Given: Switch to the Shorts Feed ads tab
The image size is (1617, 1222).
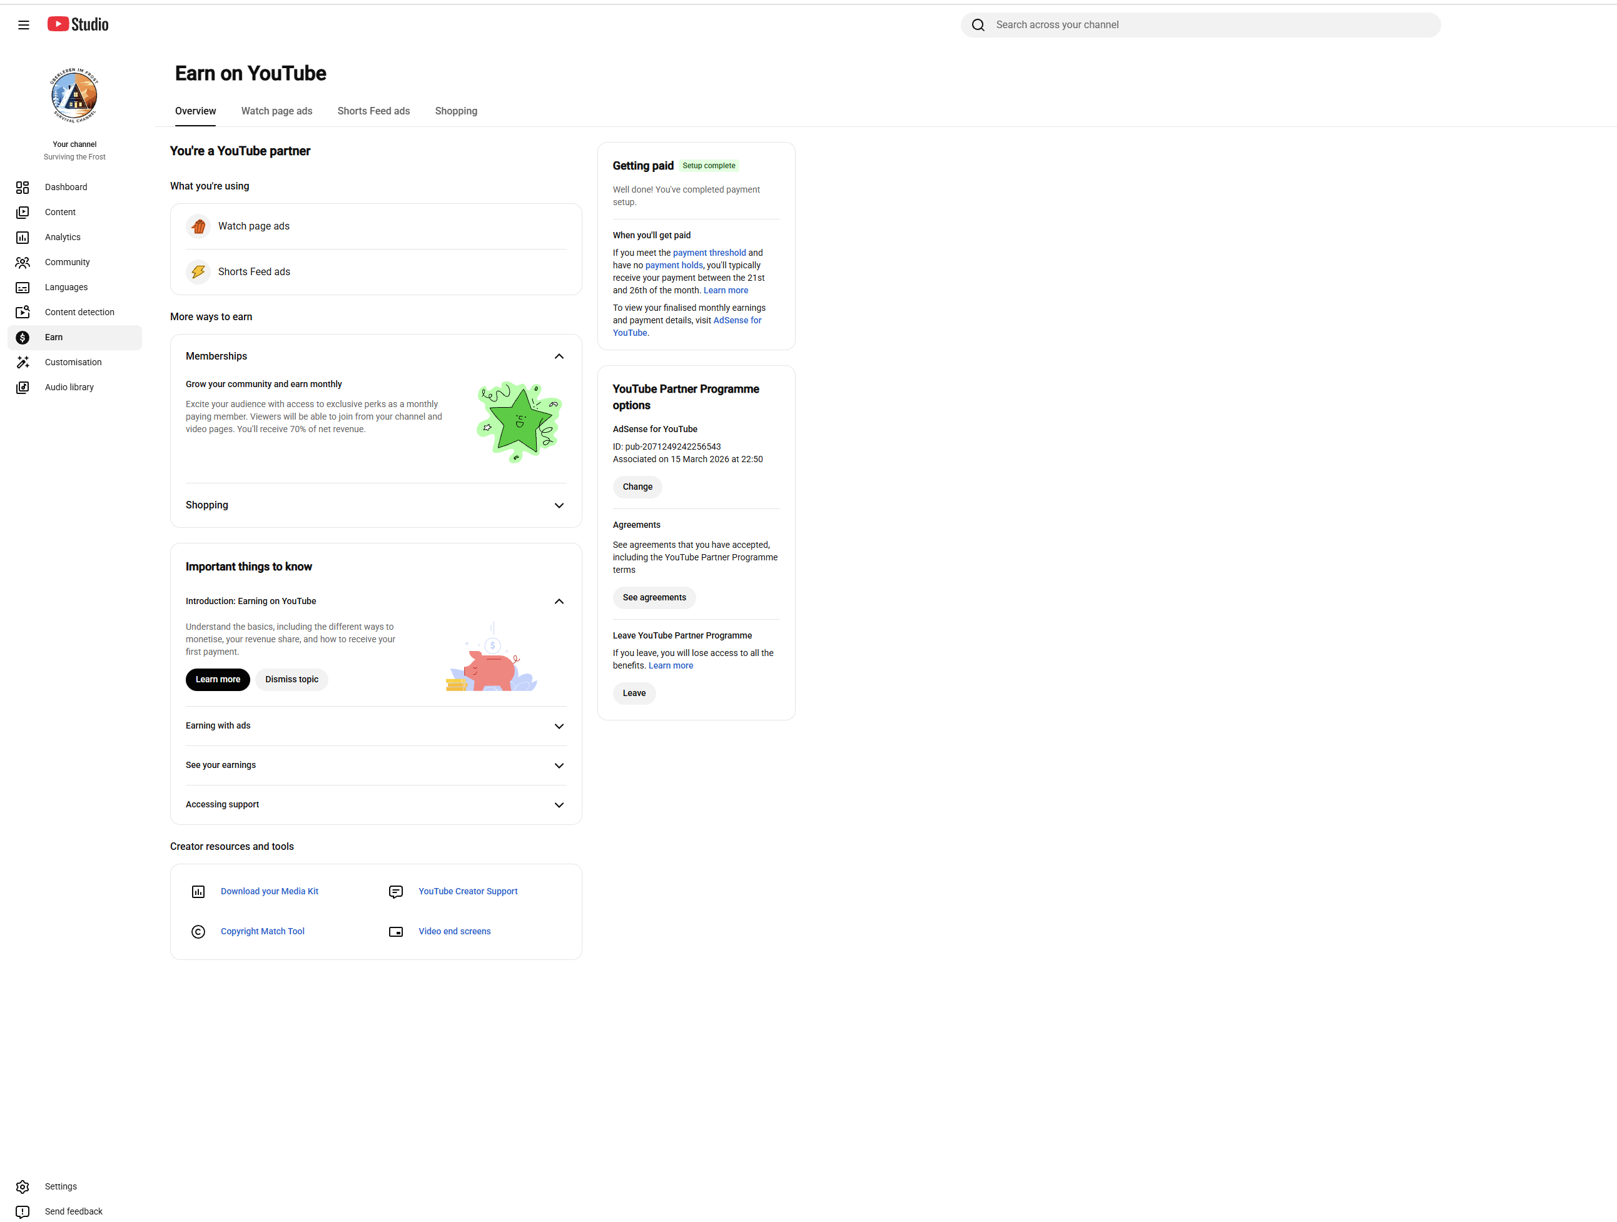Looking at the screenshot, I should point(373,111).
